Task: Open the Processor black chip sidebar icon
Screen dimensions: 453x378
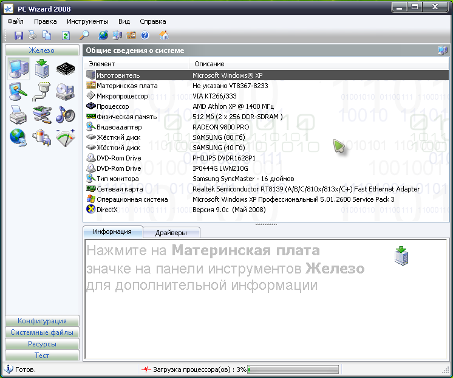Action: pyautogui.click(x=66, y=69)
